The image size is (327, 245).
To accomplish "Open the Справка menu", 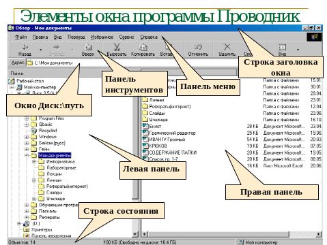I will [149, 37].
